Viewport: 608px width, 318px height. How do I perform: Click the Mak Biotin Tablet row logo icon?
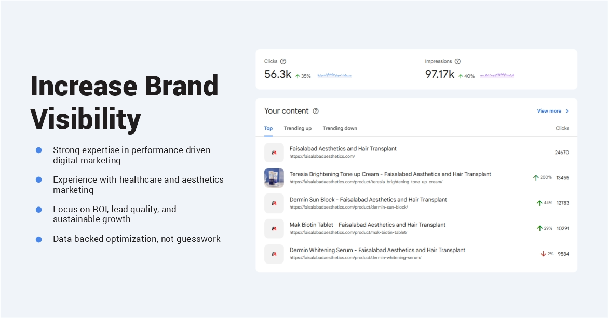[274, 229]
